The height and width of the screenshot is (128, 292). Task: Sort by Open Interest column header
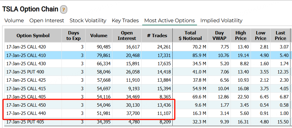pyautogui.click(x=127, y=36)
